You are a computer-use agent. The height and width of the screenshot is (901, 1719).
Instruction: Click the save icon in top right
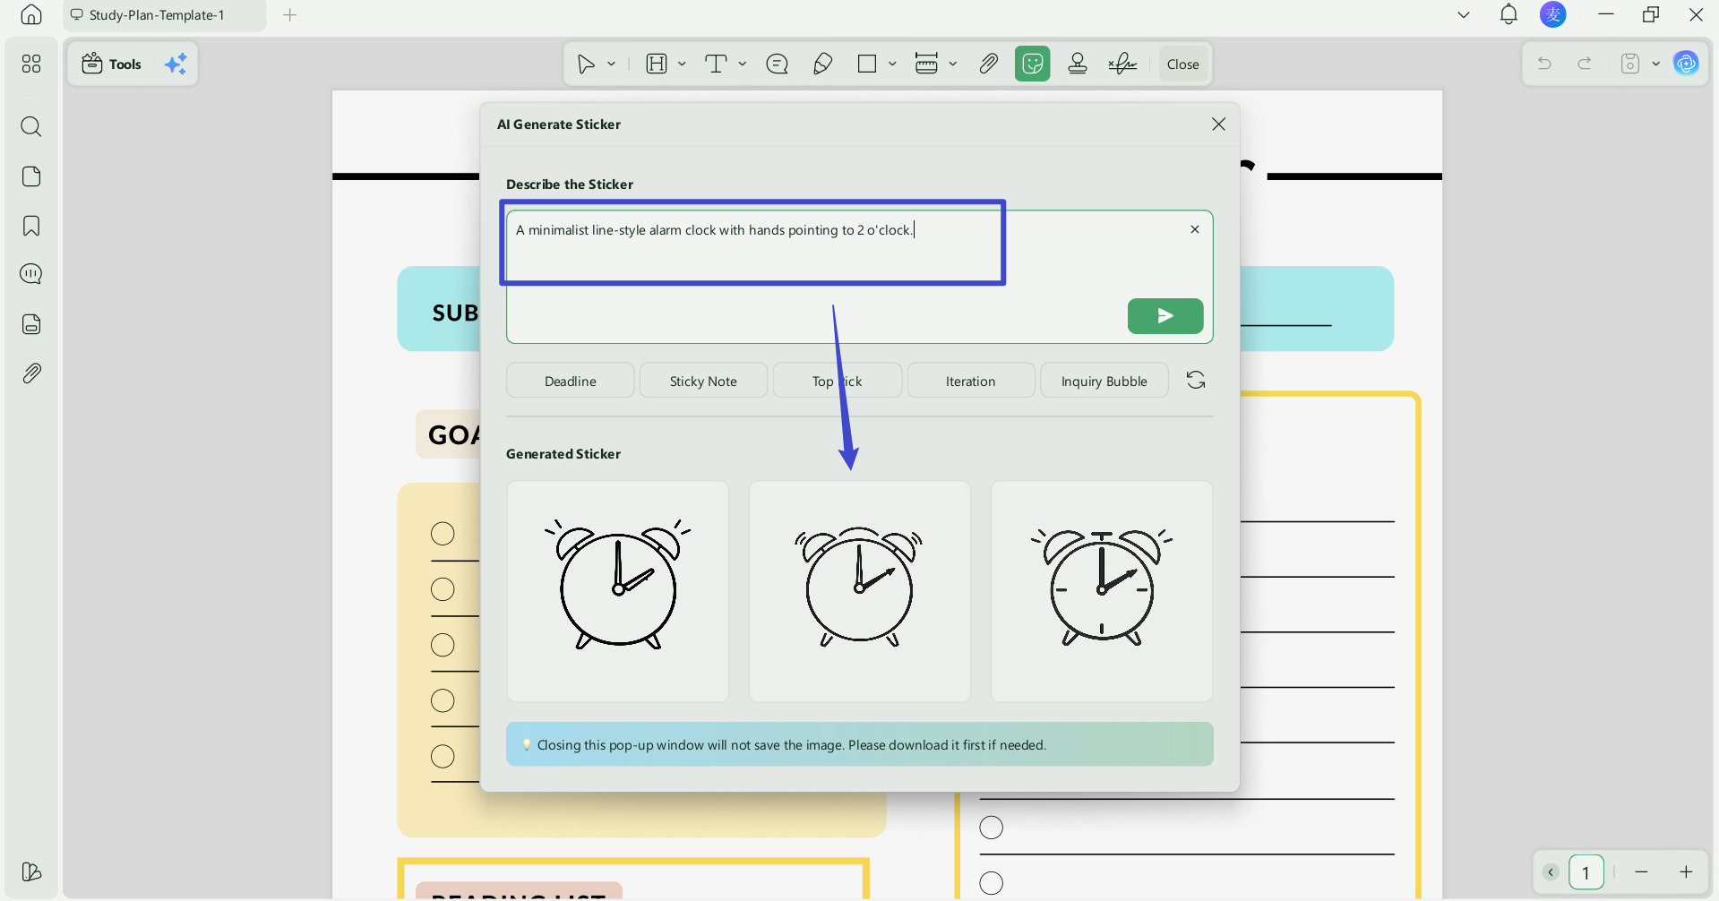click(1630, 64)
